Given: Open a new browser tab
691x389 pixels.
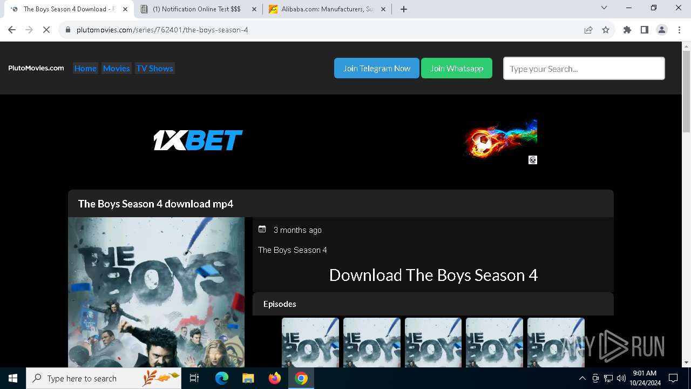Looking at the screenshot, I should coord(404,9).
